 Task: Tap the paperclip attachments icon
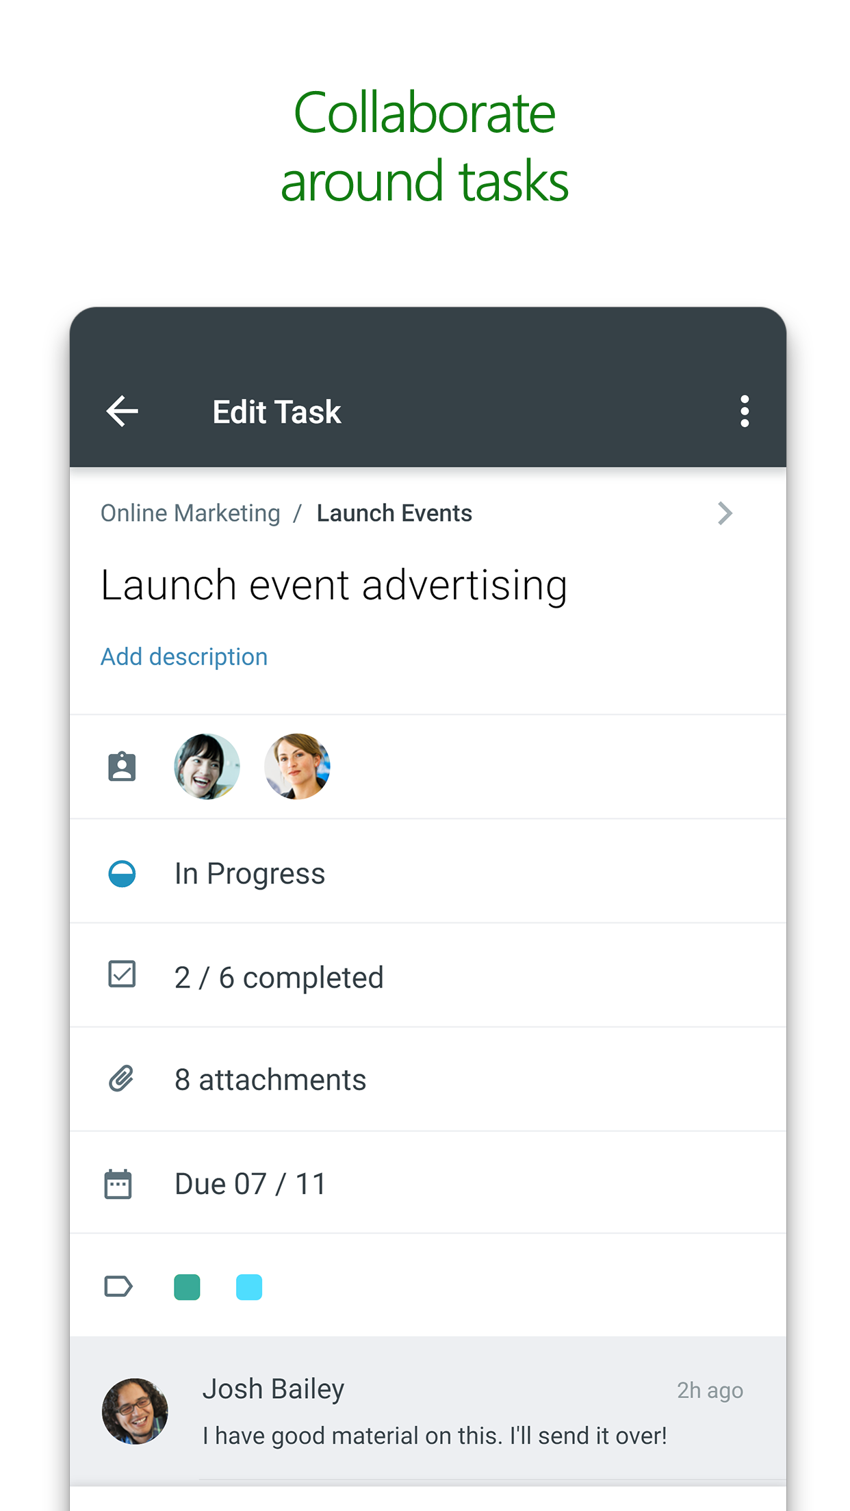pyautogui.click(x=121, y=1079)
